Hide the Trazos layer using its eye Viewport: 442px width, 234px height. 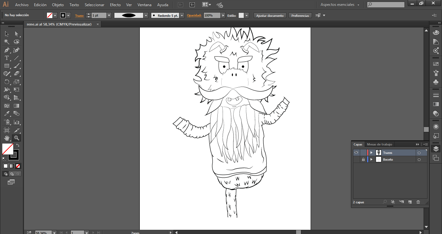point(356,153)
